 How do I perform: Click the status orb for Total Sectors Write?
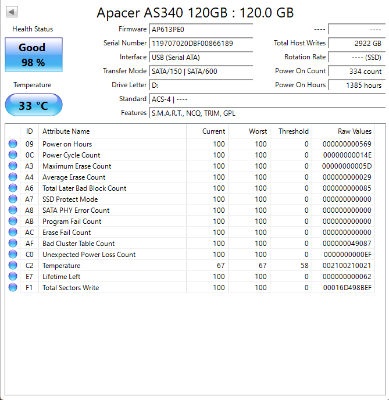[x=13, y=287]
